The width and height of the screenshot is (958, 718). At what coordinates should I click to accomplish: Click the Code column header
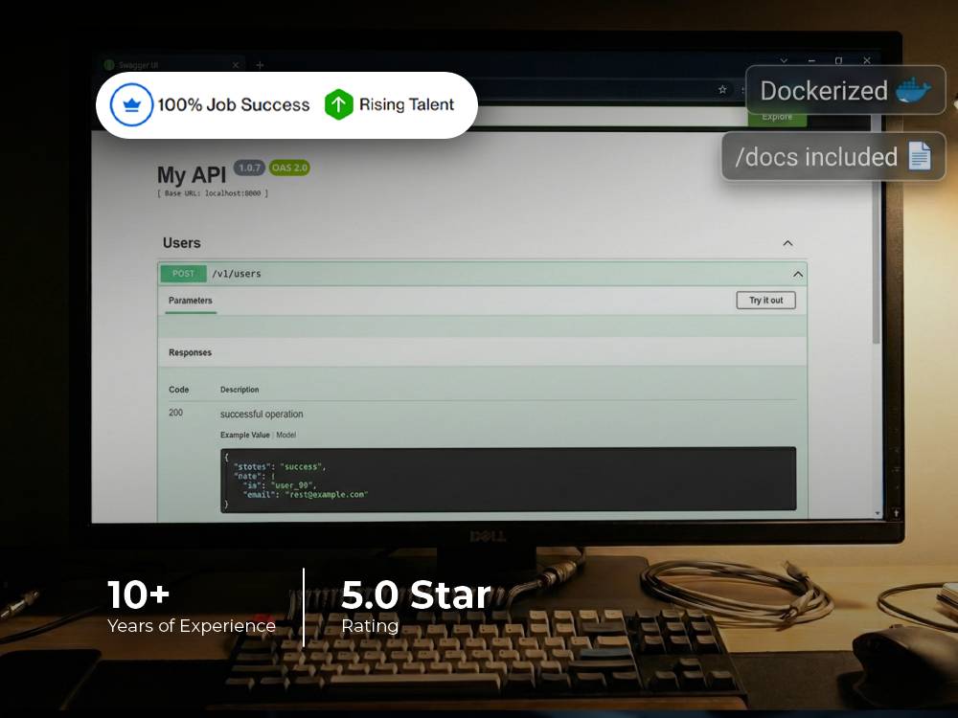pos(178,390)
